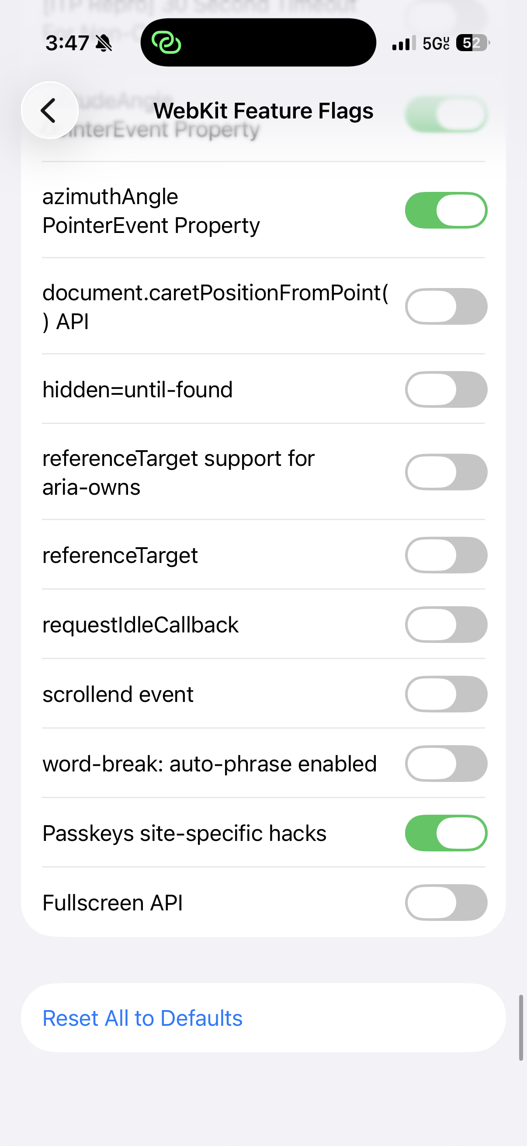Disable azimuthAngle PointerEvent Property toggle
Viewport: 527px width, 1146px height.
(x=446, y=210)
